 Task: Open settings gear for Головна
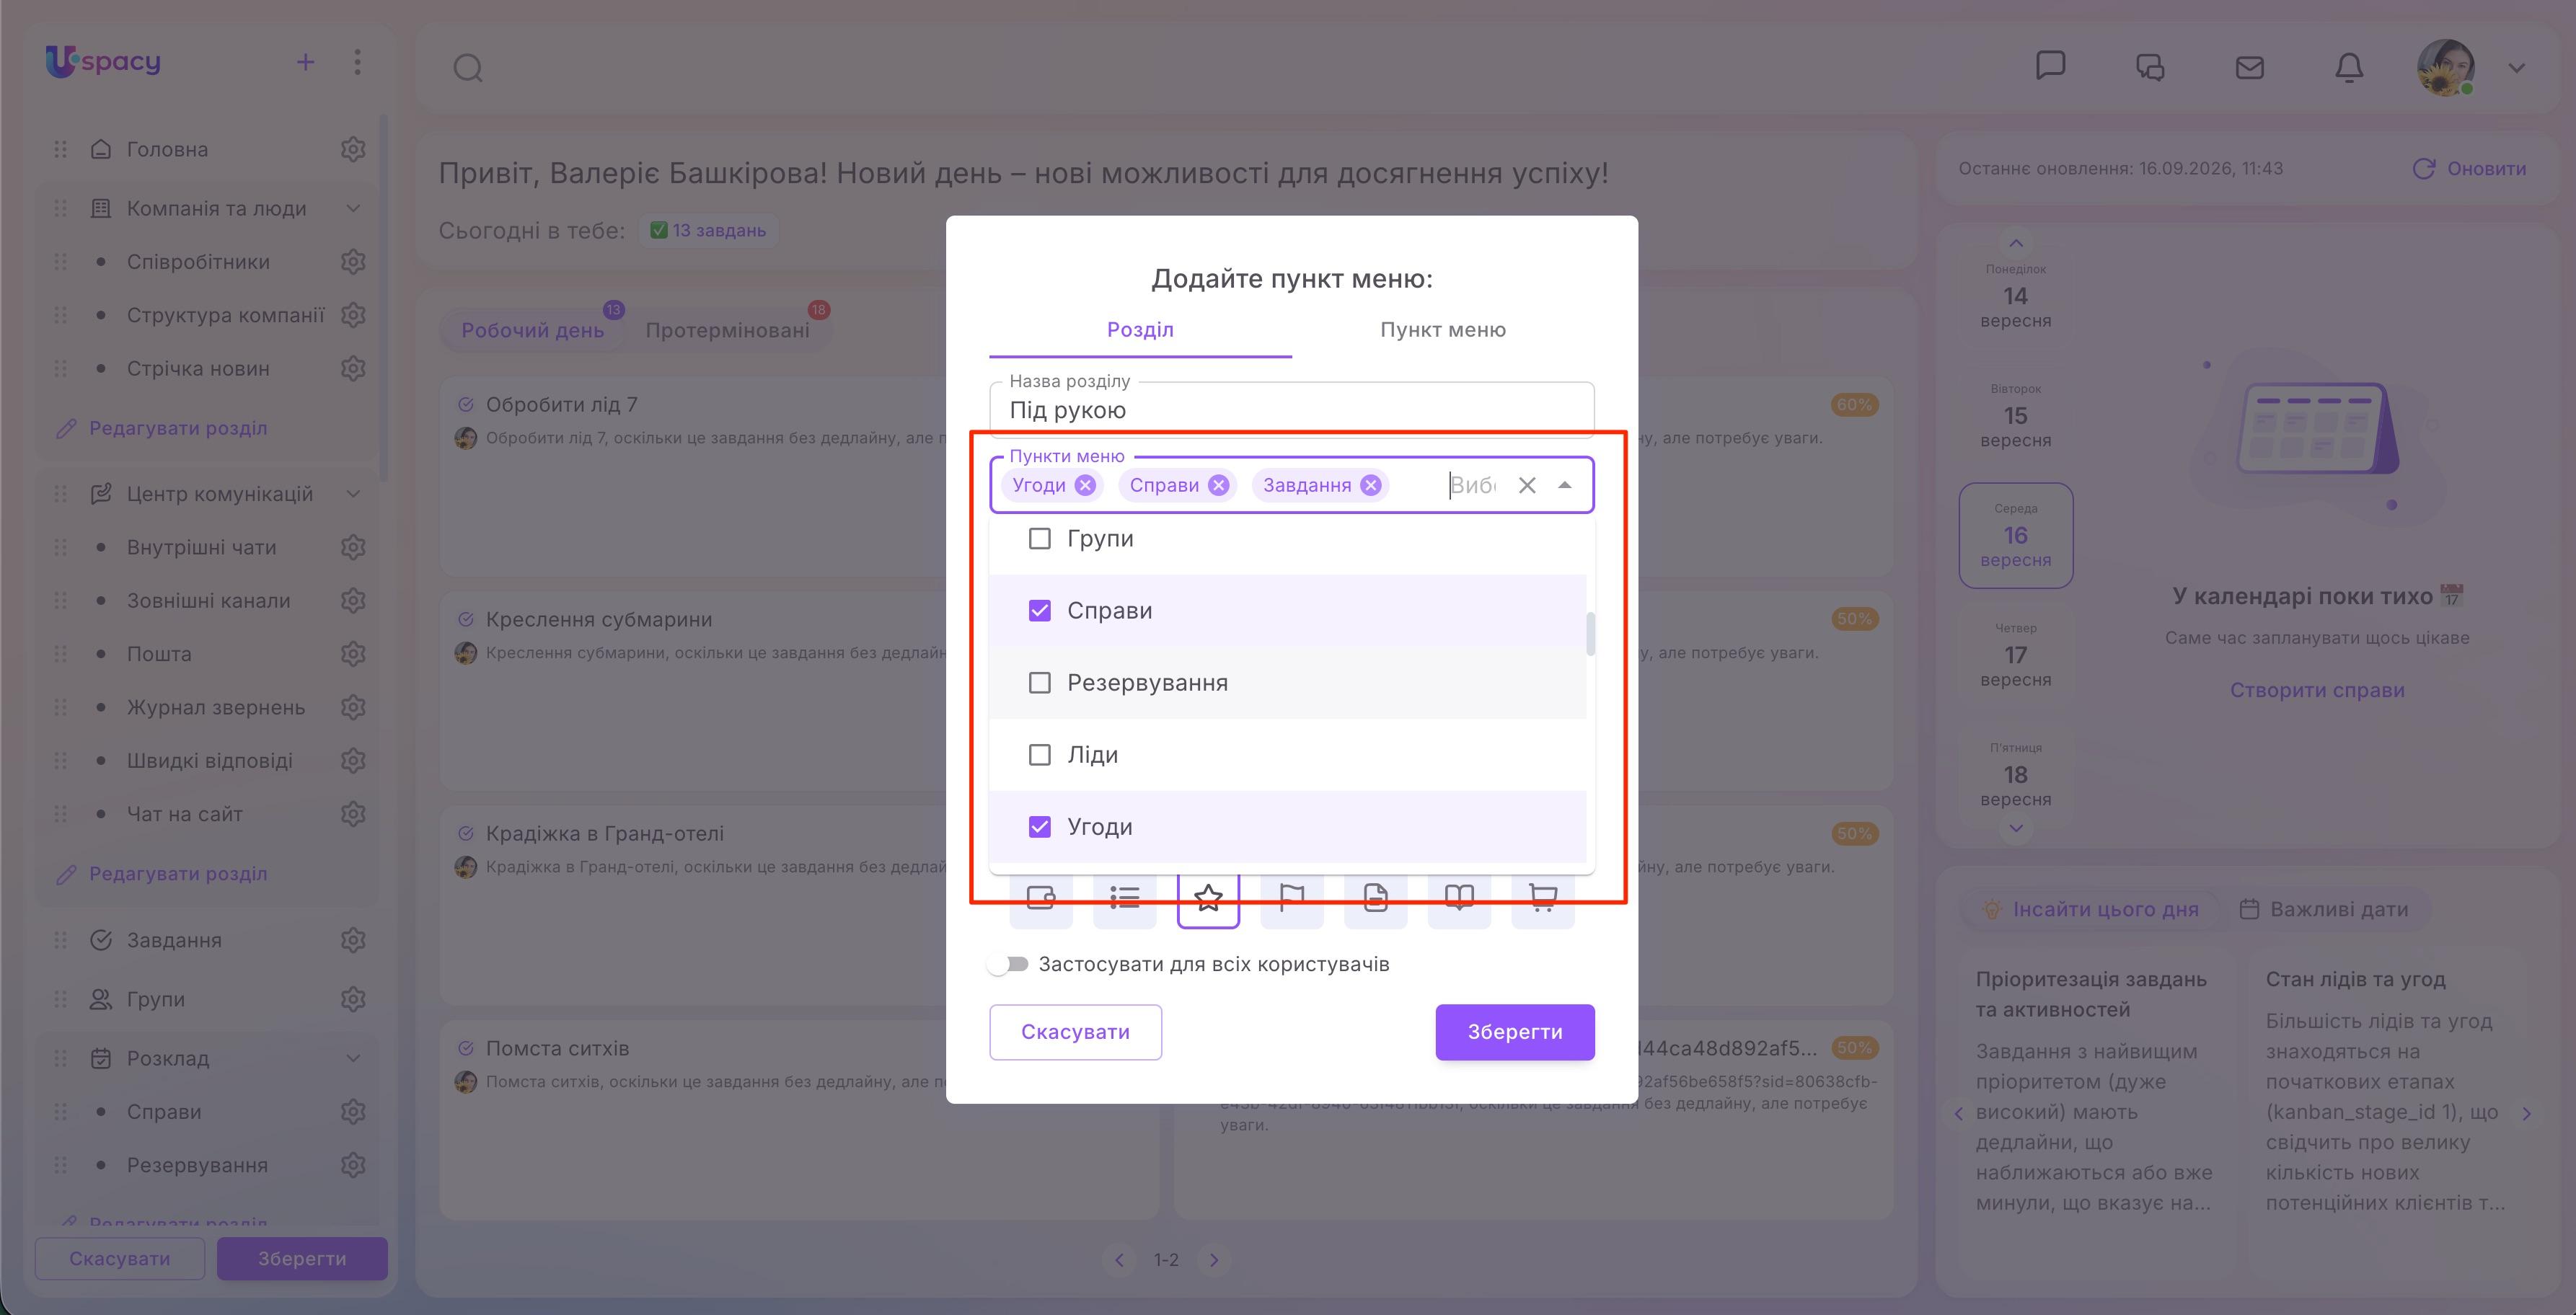[x=353, y=149]
